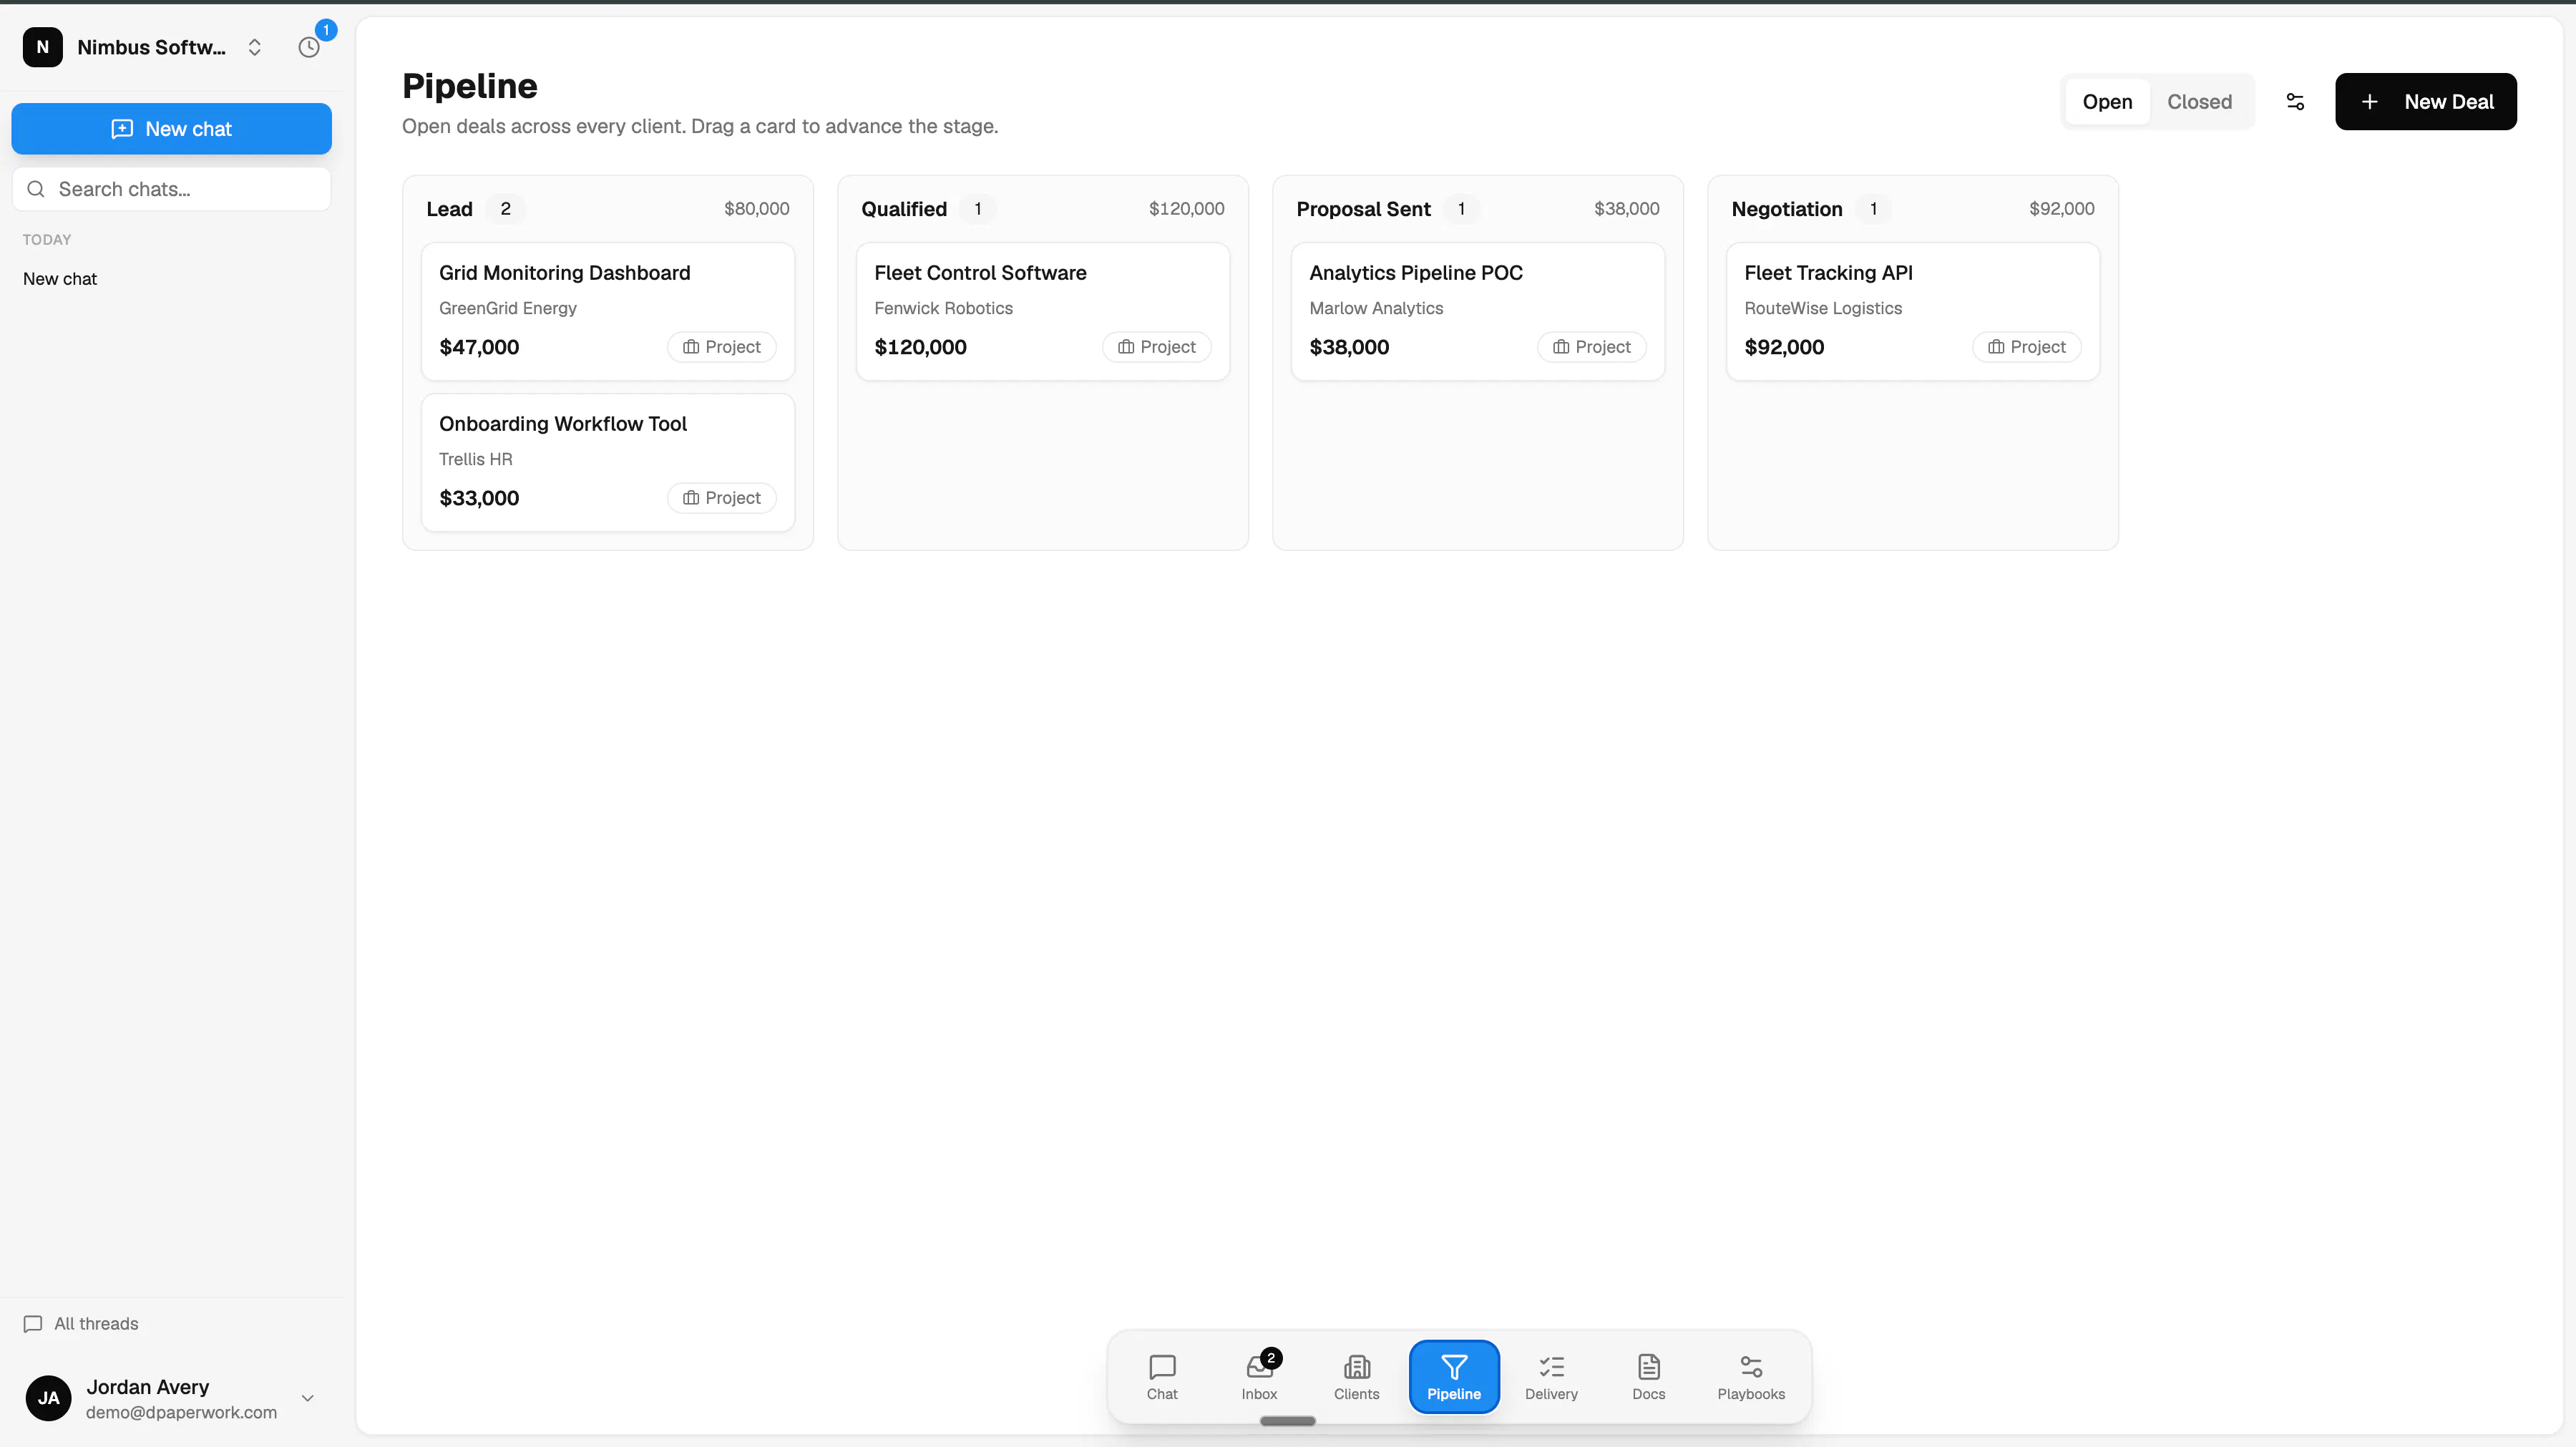The height and width of the screenshot is (1447, 2576).
Task: Open Onboarding Workflow Tool deal card
Action: tap(608, 463)
